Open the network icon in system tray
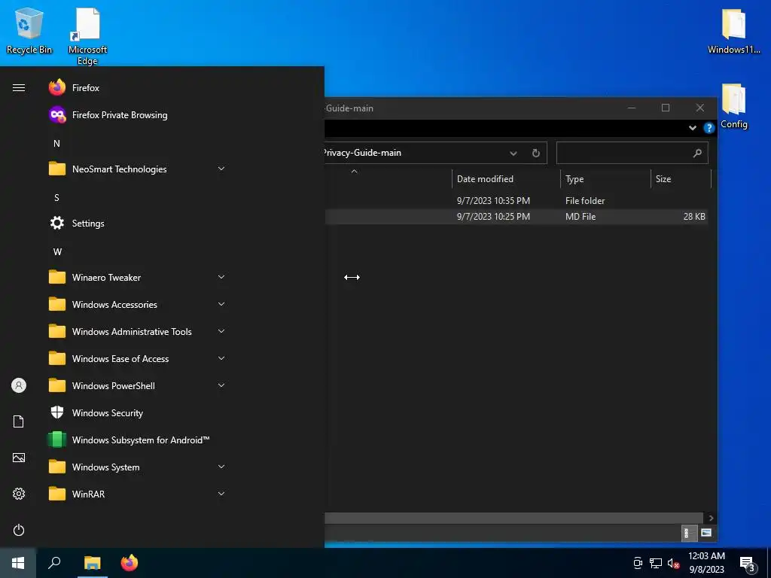The width and height of the screenshot is (771, 578). (656, 563)
